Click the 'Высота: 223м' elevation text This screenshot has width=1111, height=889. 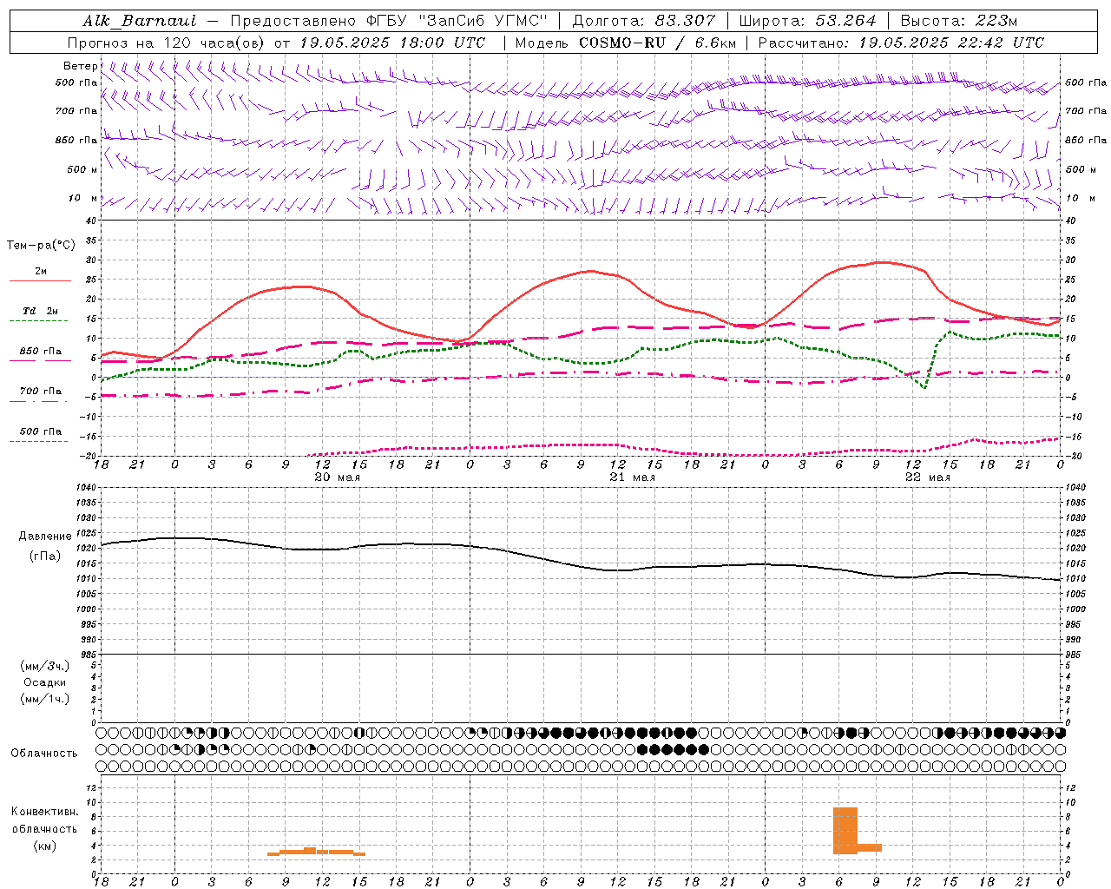959,21
